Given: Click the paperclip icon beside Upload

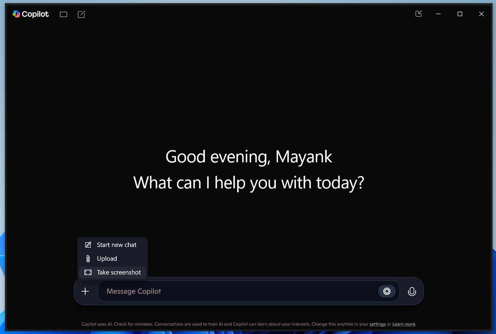Looking at the screenshot, I should 88,258.
